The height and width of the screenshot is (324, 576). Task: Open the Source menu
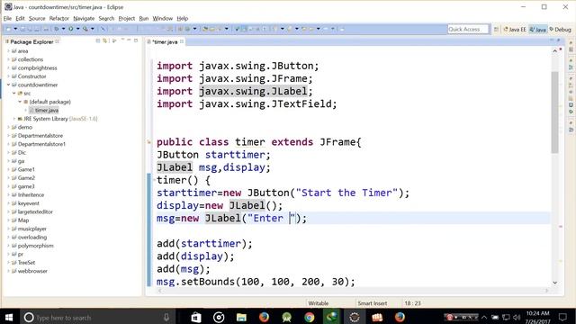[x=37, y=18]
